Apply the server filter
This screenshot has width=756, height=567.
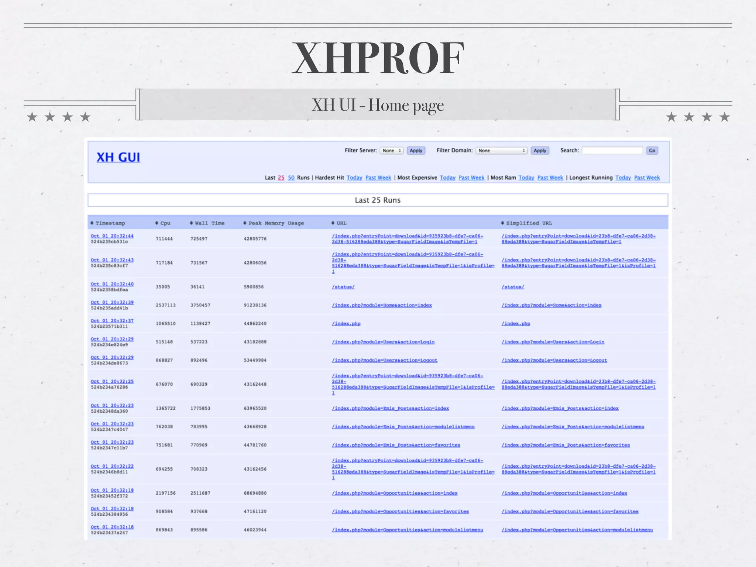pos(416,151)
